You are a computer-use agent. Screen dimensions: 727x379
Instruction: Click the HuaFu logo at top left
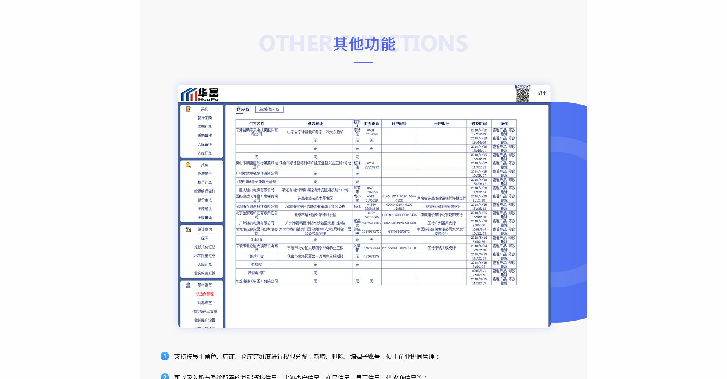(x=200, y=94)
